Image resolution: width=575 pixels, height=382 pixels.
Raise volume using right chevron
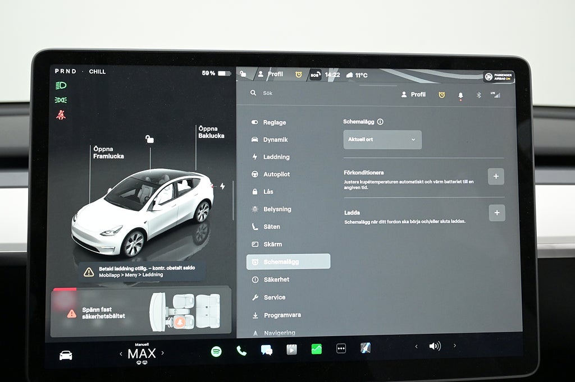point(455,346)
